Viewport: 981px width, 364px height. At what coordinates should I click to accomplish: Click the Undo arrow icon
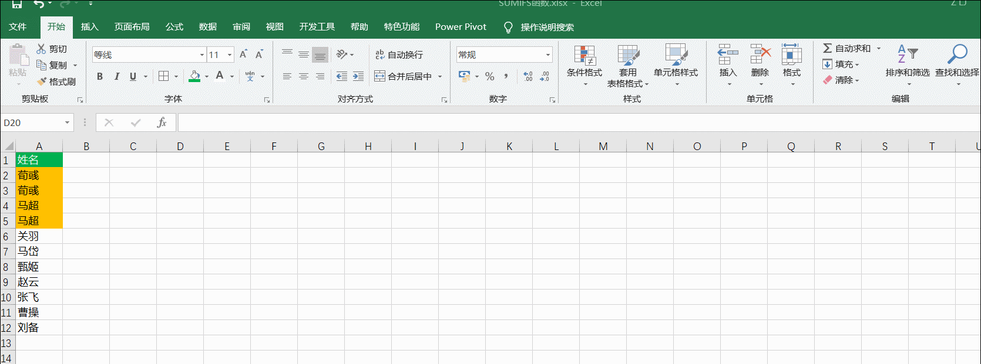39,4
